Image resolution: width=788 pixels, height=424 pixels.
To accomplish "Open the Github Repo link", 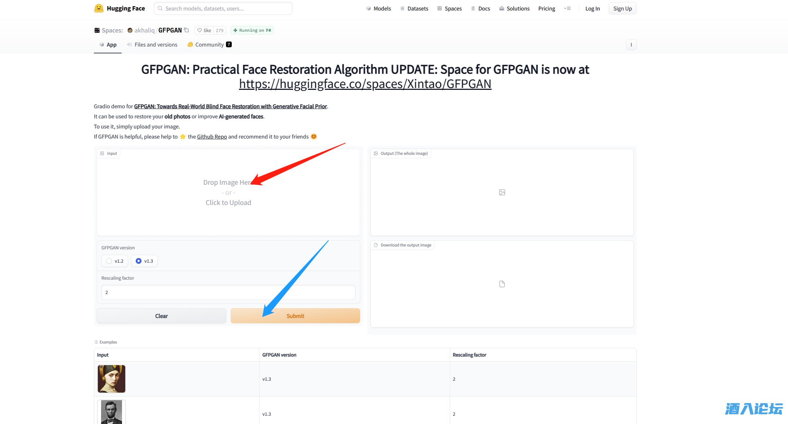I will click(212, 136).
